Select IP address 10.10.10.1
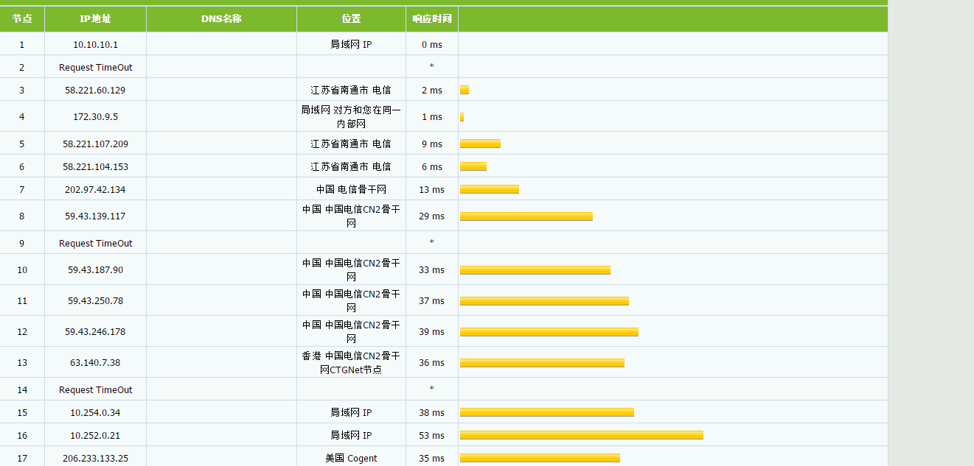Image resolution: width=974 pixels, height=466 pixels. 95,45
